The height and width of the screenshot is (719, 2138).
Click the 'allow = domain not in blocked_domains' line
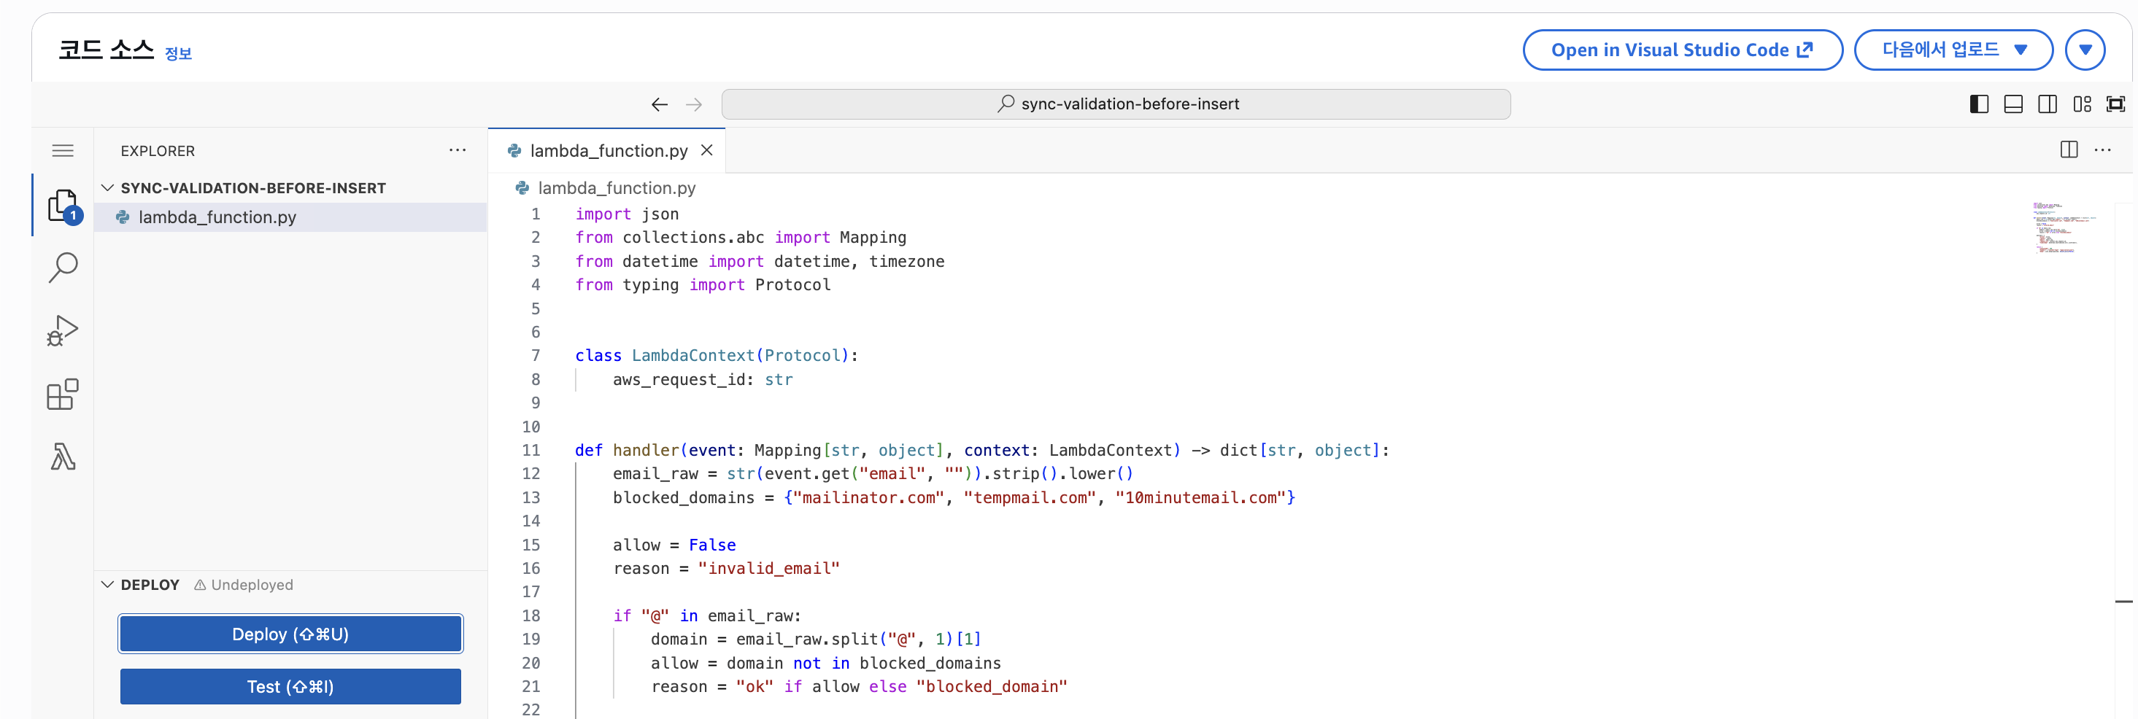click(x=826, y=664)
